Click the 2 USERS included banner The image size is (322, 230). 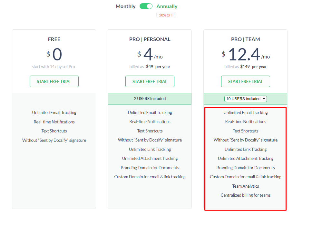[x=150, y=99]
